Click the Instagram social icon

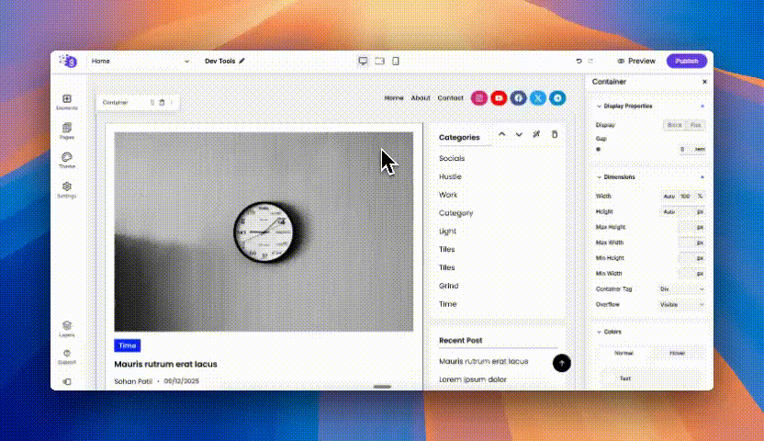(x=479, y=98)
